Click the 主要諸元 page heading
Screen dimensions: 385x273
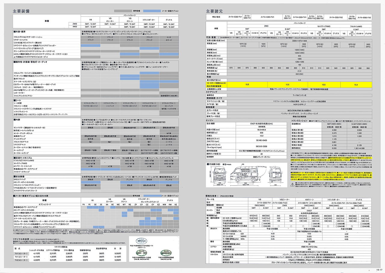(x=214, y=11)
